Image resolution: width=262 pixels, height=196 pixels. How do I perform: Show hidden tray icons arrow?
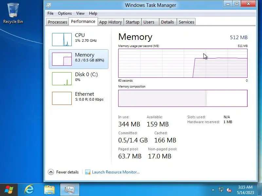(213, 190)
